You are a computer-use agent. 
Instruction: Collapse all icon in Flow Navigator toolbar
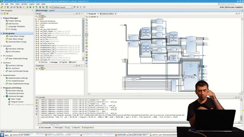point(5,14)
